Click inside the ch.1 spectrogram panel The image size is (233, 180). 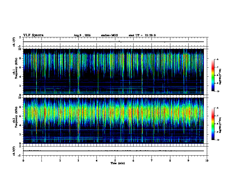113,72
